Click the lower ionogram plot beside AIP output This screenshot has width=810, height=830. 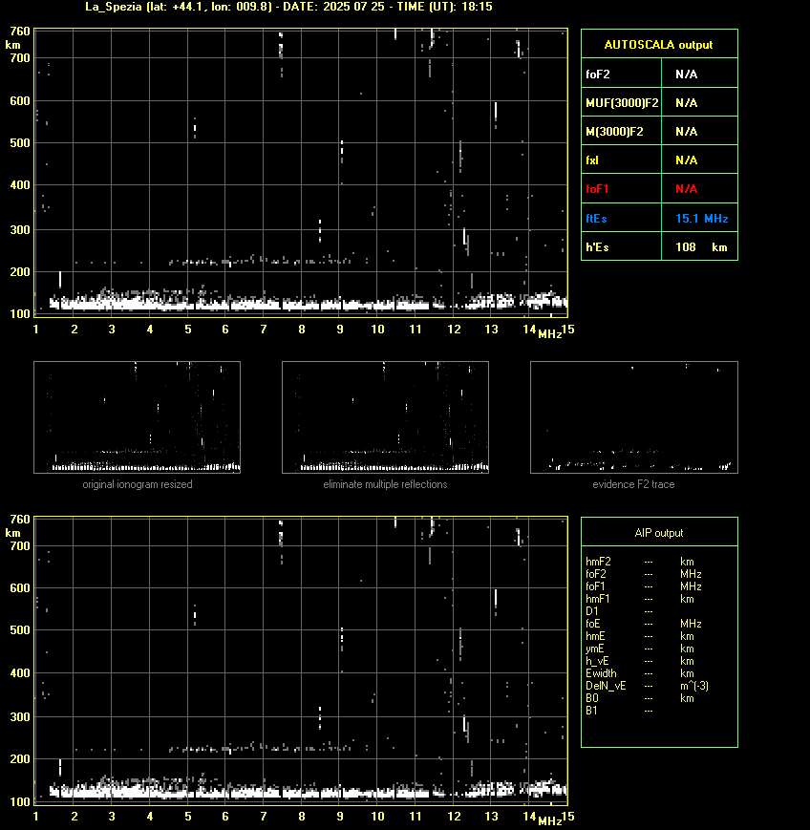(301, 661)
